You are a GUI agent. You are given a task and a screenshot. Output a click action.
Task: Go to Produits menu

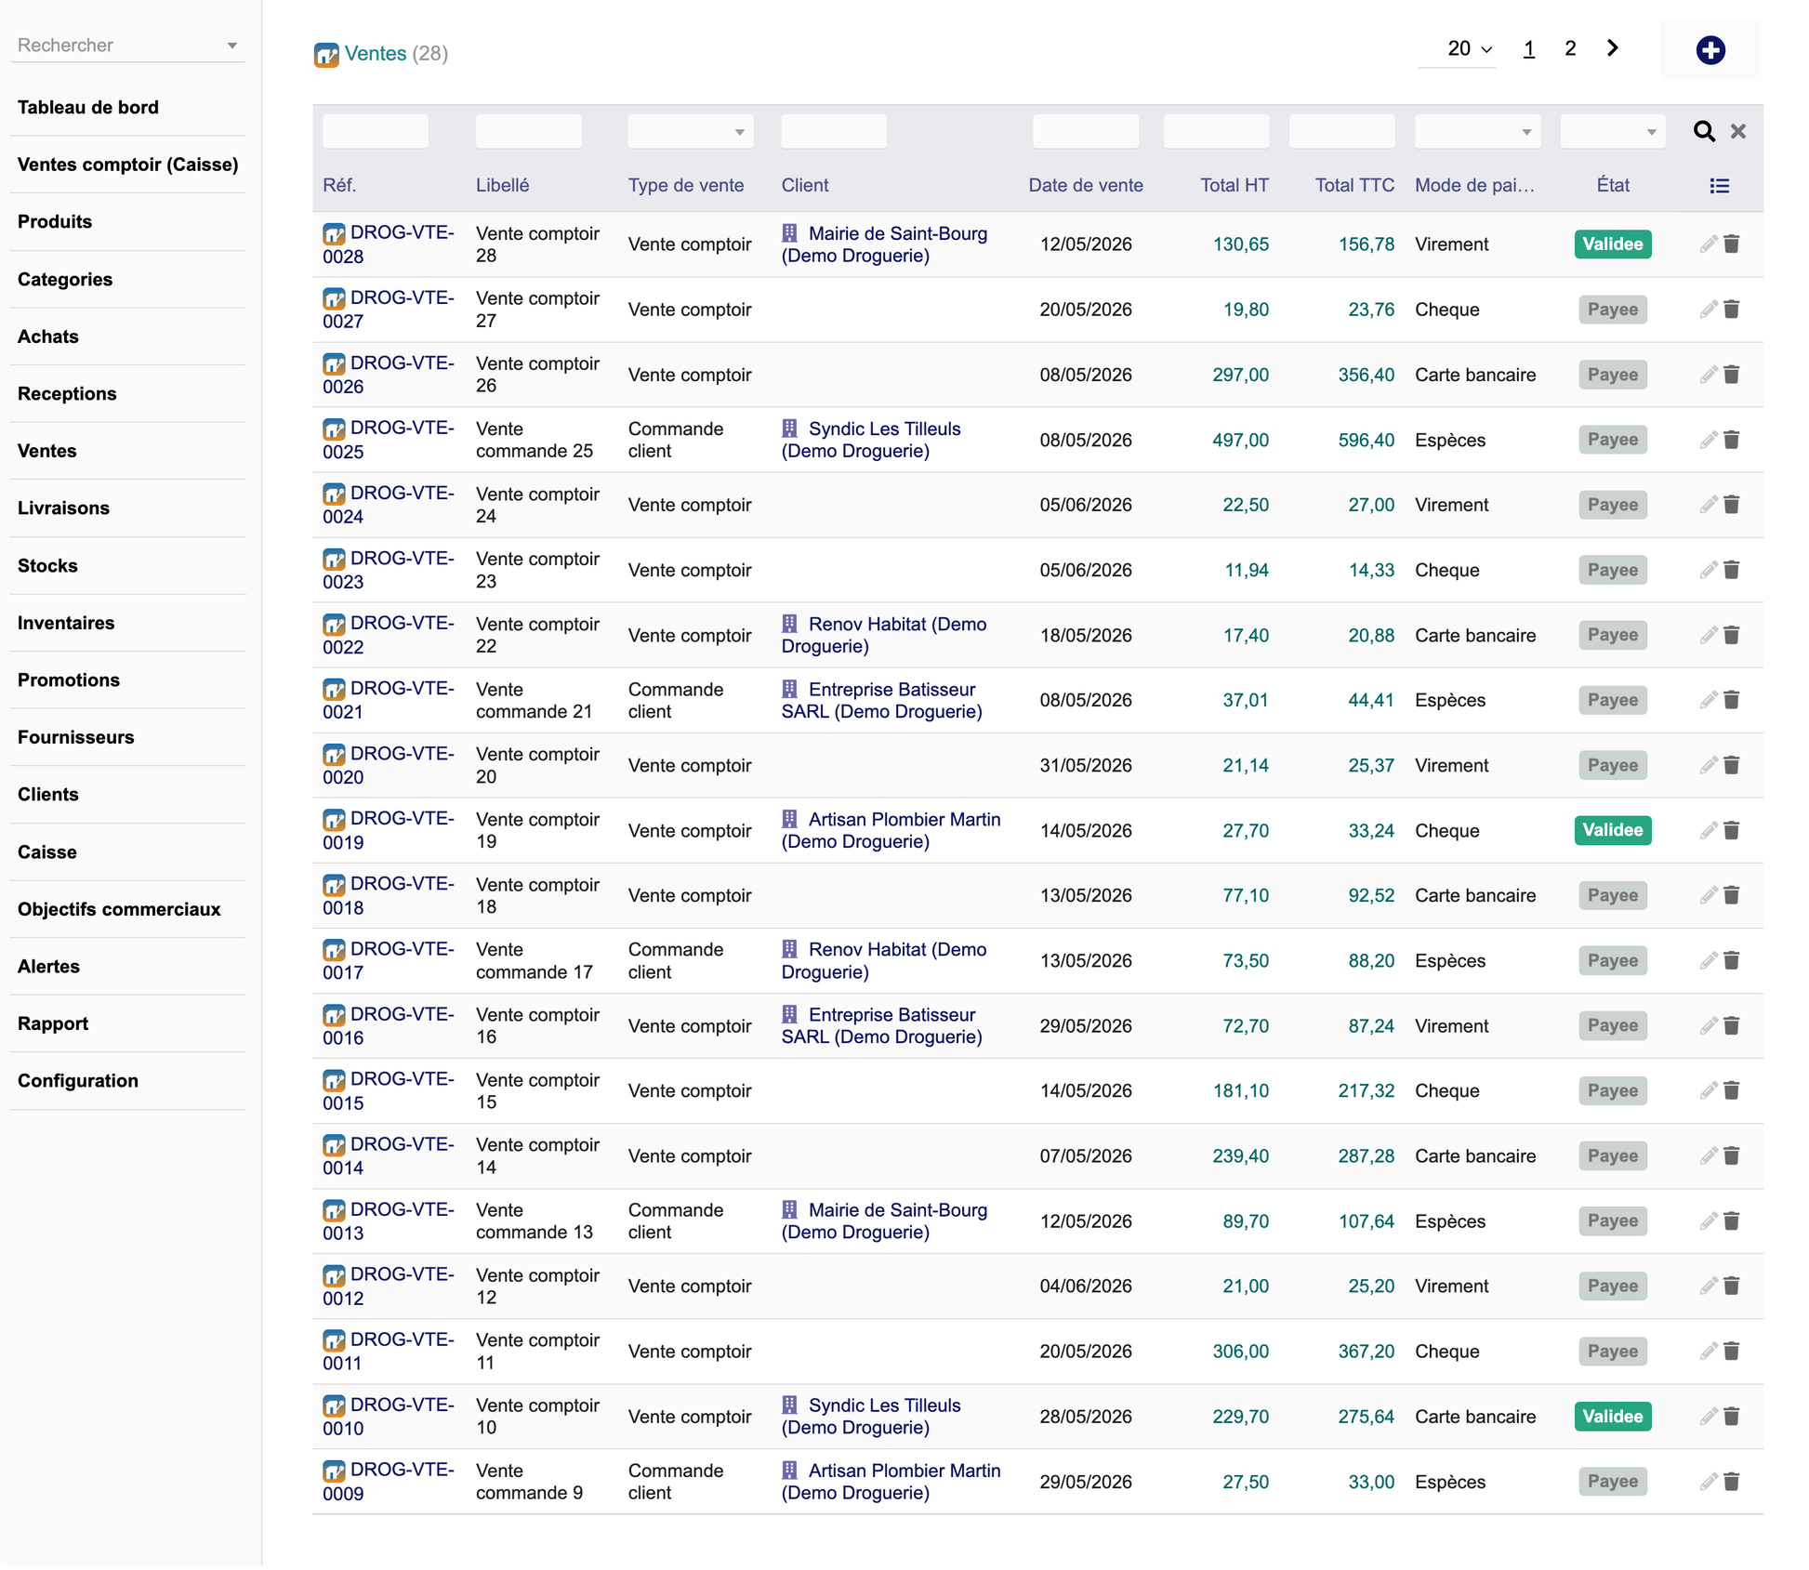click(55, 221)
